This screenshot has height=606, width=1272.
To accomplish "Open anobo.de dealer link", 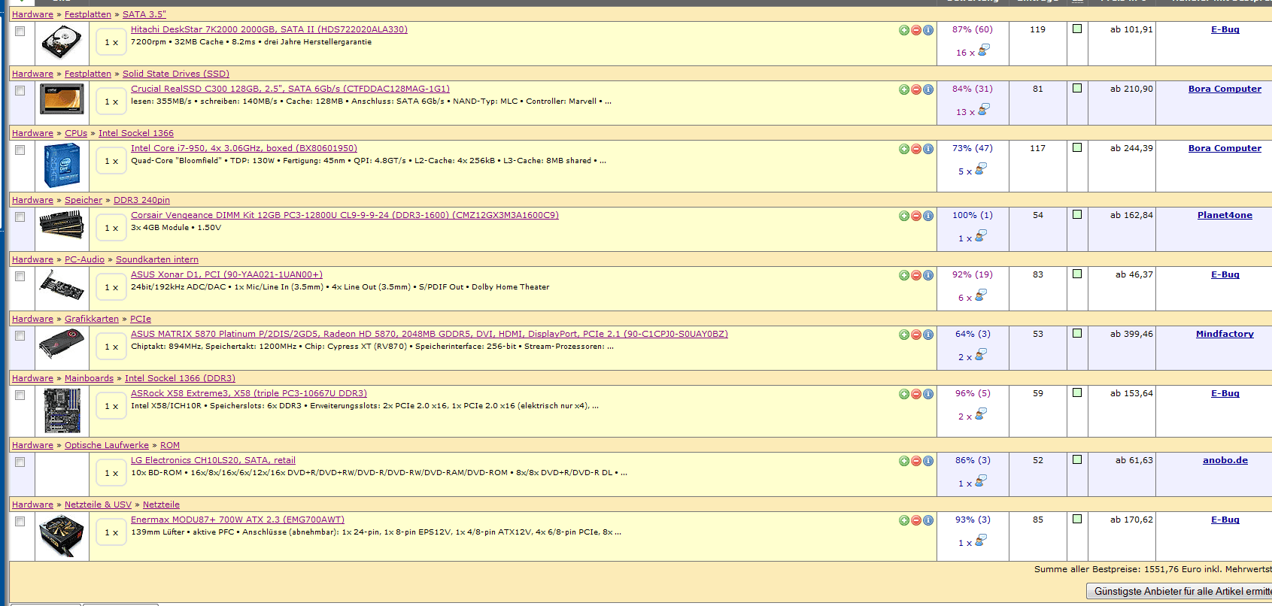I will (x=1225, y=460).
